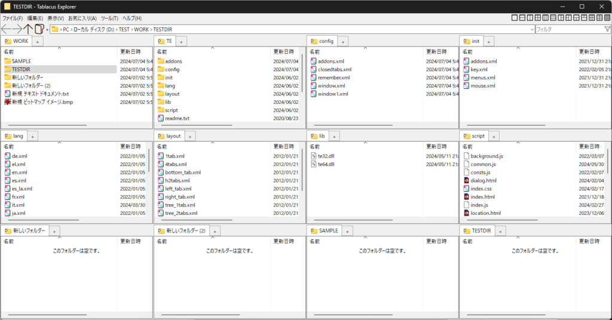Click into the フィルタ filter field
Image resolution: width=612 pixels, height=320 pixels.
(568, 29)
